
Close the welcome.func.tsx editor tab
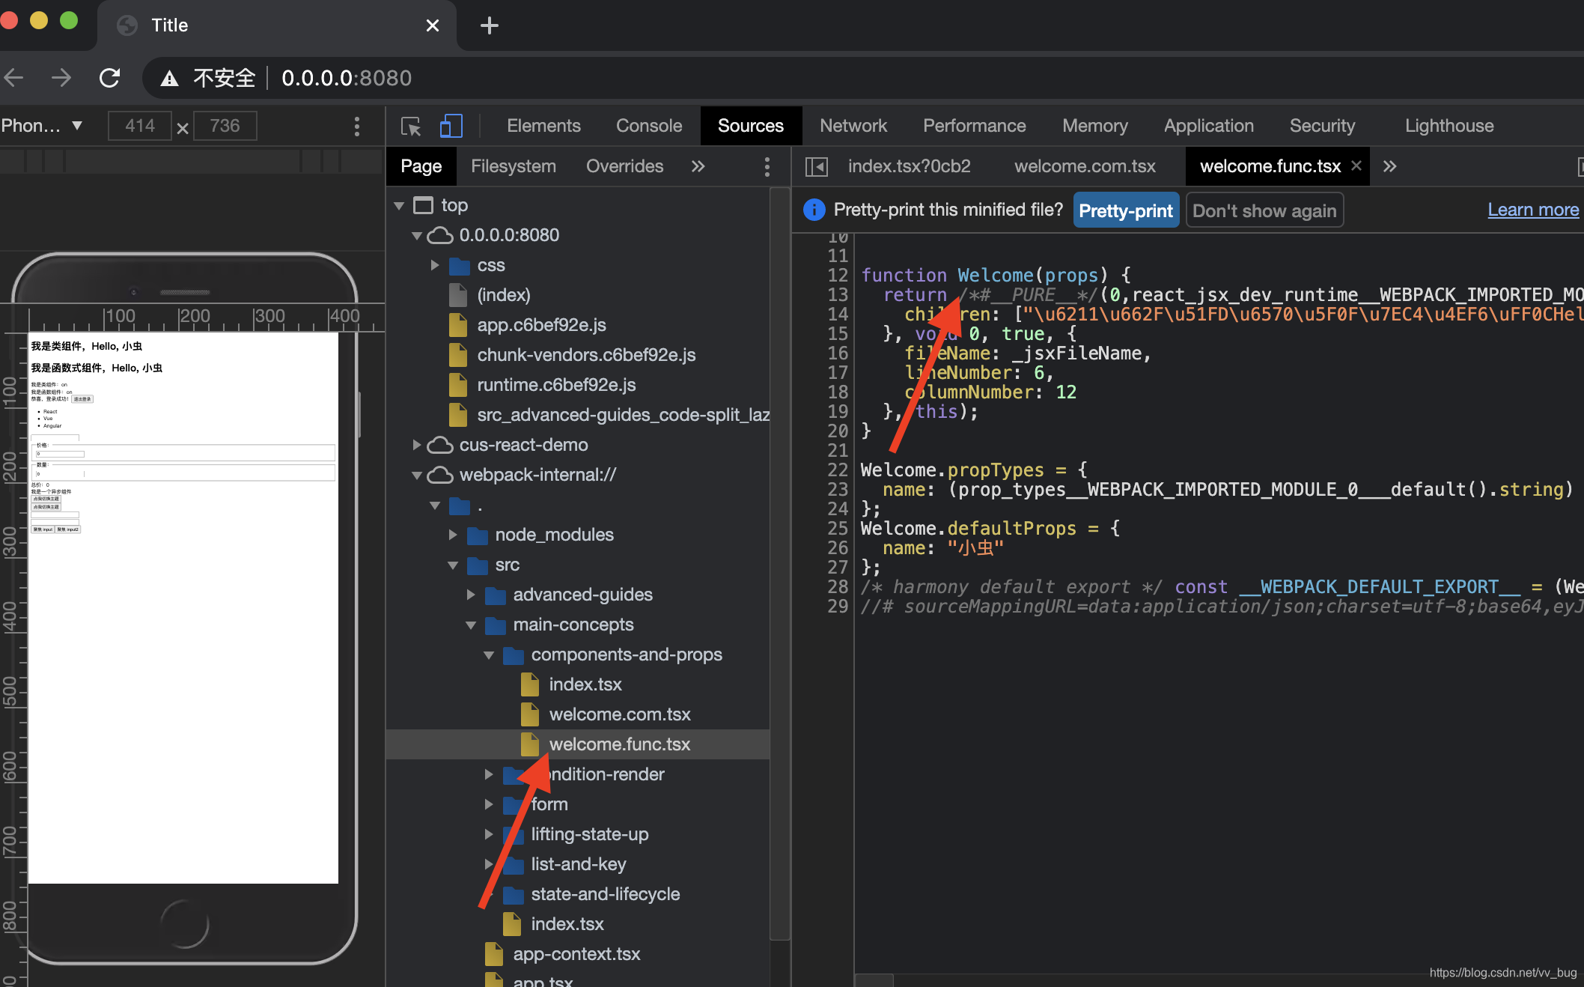tap(1356, 165)
